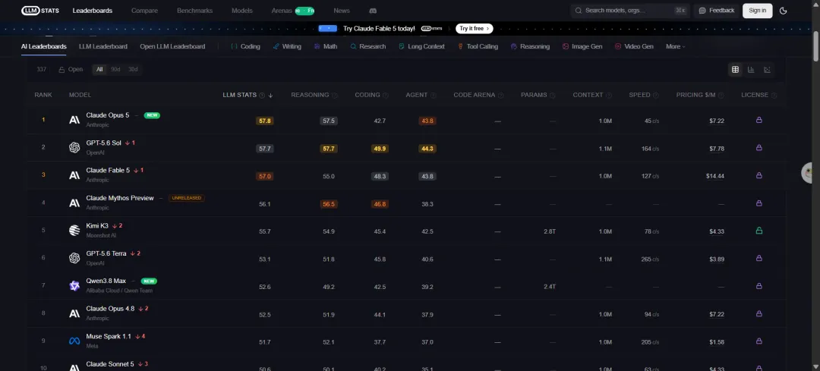This screenshot has width=820, height=371.
Task: Open the News nav item
Action: tap(342, 11)
